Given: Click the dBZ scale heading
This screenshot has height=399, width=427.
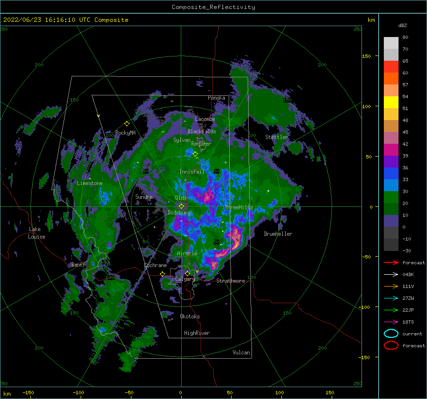Looking at the screenshot, I should pyautogui.click(x=402, y=26).
